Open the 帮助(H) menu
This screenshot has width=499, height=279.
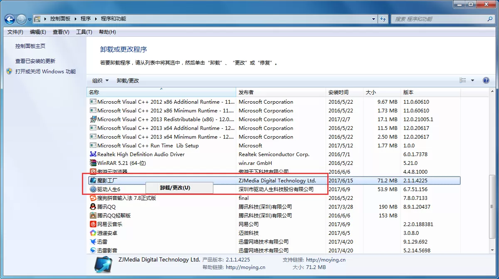pyautogui.click(x=107, y=32)
